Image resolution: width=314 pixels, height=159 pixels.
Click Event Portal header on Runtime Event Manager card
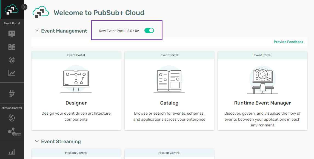(x=262, y=55)
